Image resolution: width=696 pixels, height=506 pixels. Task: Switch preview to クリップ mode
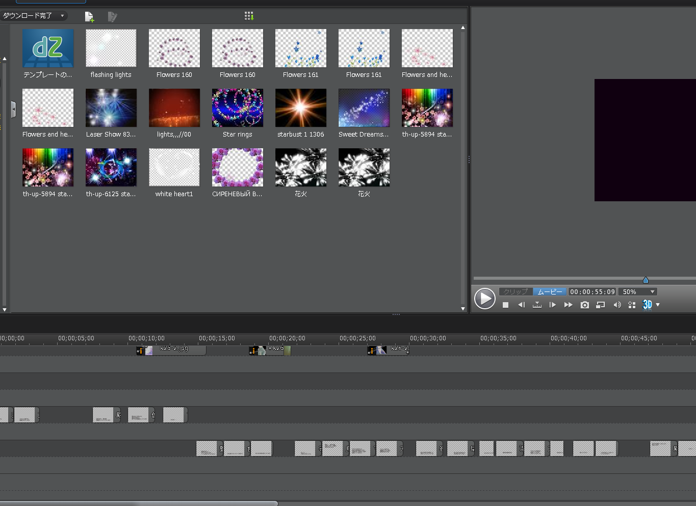(515, 292)
